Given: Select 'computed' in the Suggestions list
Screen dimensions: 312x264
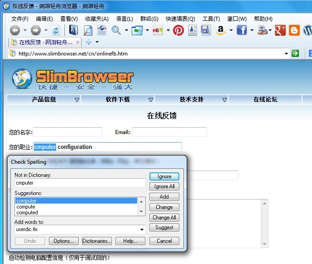Looking at the screenshot, I should pos(77,213).
